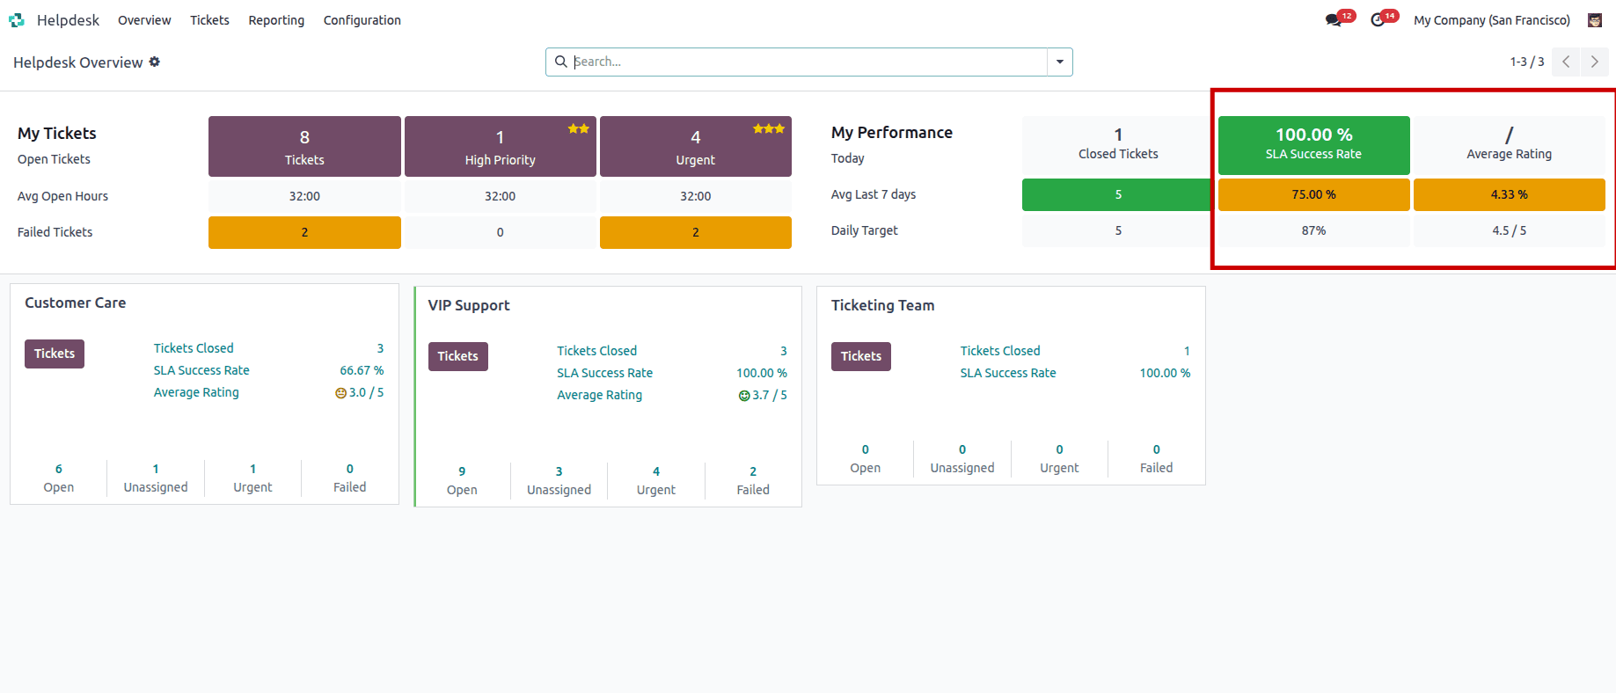Click the search magnifier icon
This screenshot has width=1616, height=693.
(560, 62)
